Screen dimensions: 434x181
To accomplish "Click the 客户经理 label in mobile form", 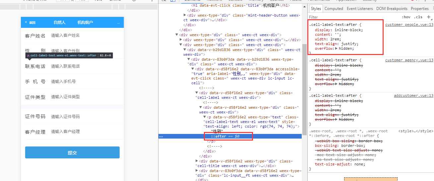I will pos(35,132).
